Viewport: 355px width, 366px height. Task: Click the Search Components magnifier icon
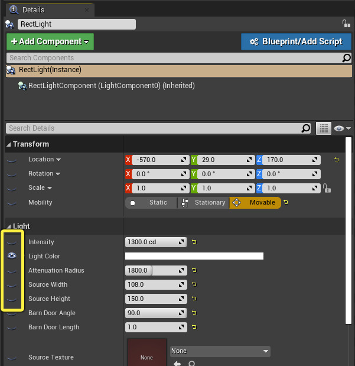(346, 58)
